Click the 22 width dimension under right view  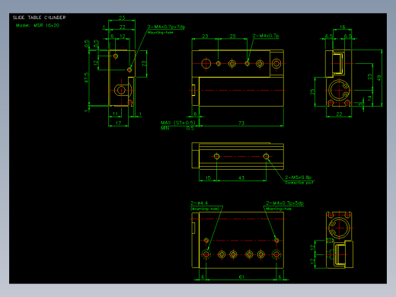tap(339, 114)
